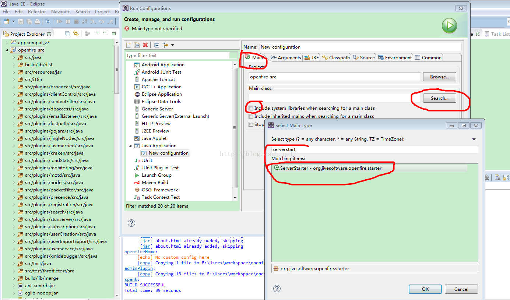Click the Resume debug icon
The height and width of the screenshot is (300, 510).
[x=59, y=21]
